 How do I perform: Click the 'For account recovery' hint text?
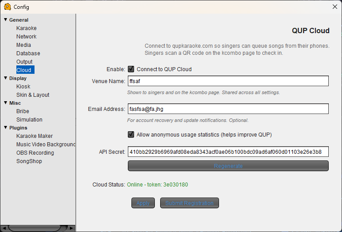pos(188,120)
